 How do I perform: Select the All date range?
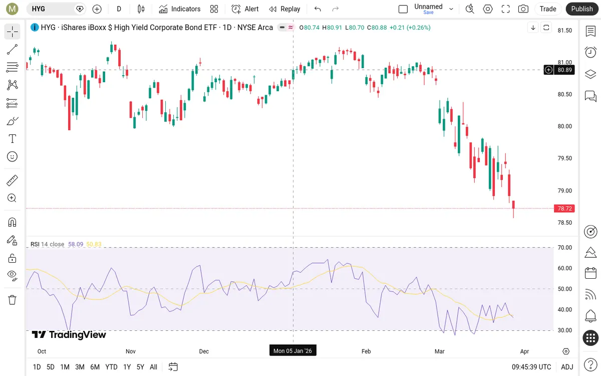[x=153, y=367]
